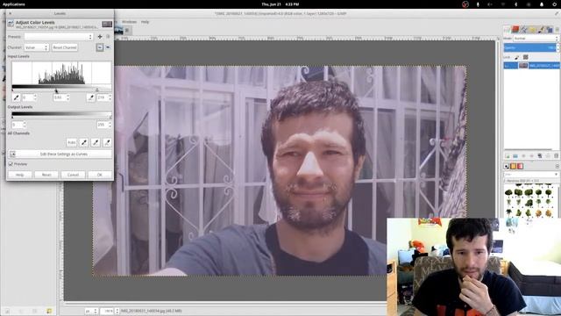Screen dimensions: 561x316
Task: Open the Windows menu
Action: tap(129, 22)
